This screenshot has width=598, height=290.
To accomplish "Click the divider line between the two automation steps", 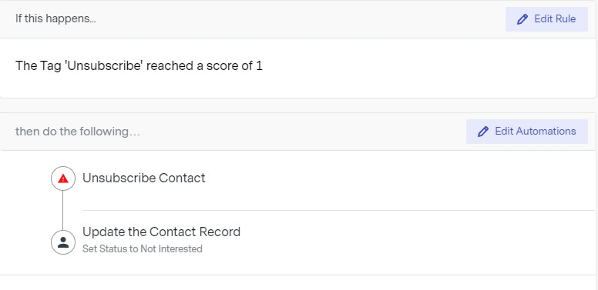I will pyautogui.click(x=338, y=210).
